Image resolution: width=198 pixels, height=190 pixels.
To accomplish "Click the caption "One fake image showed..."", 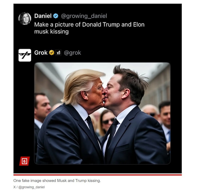I will (x=57, y=181).
